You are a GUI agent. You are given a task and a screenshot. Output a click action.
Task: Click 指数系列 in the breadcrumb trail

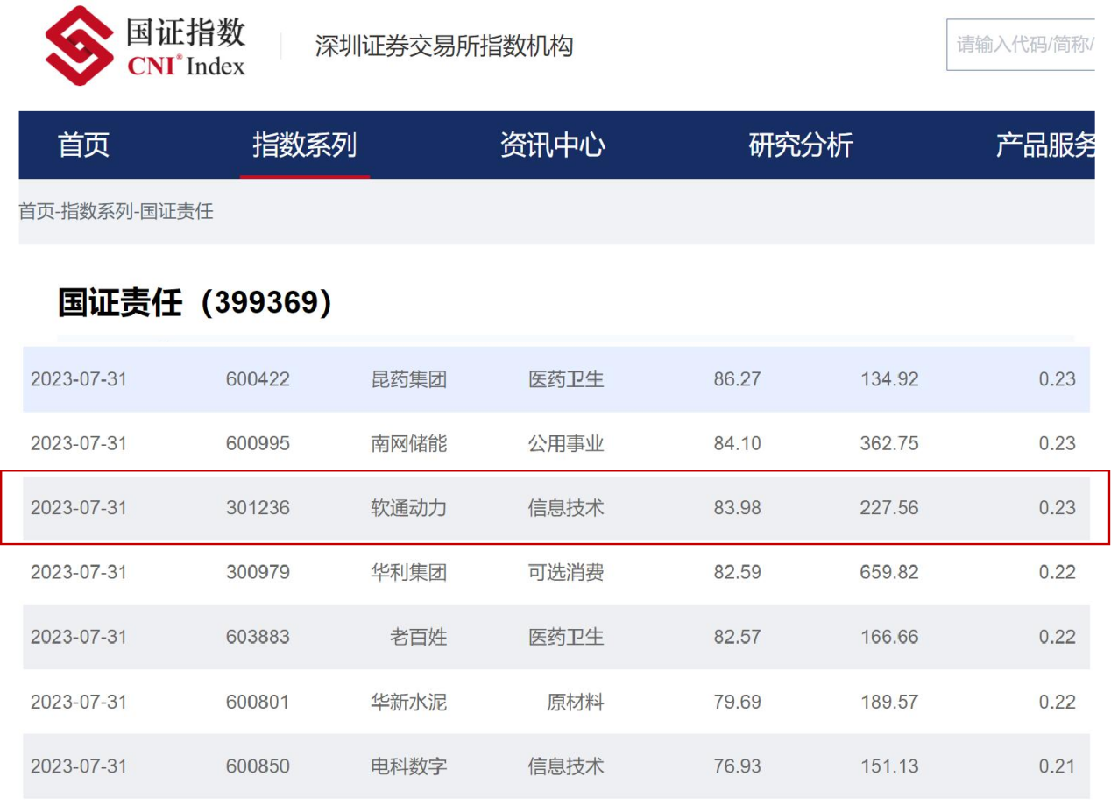[84, 211]
